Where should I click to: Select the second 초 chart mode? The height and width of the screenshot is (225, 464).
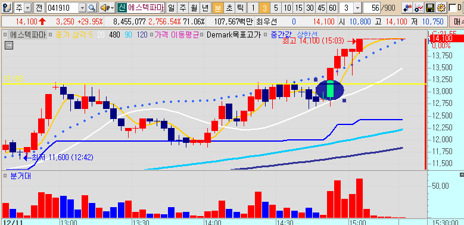point(229,8)
